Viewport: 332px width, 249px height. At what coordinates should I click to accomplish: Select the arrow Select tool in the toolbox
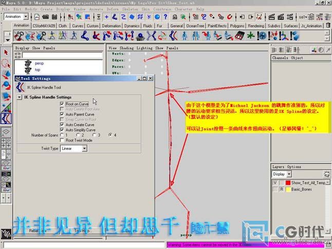(x=6, y=52)
